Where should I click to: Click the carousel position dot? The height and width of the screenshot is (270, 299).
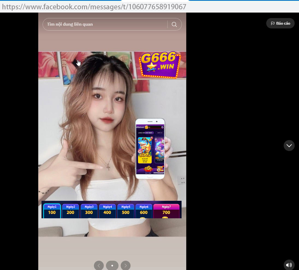tap(112, 265)
